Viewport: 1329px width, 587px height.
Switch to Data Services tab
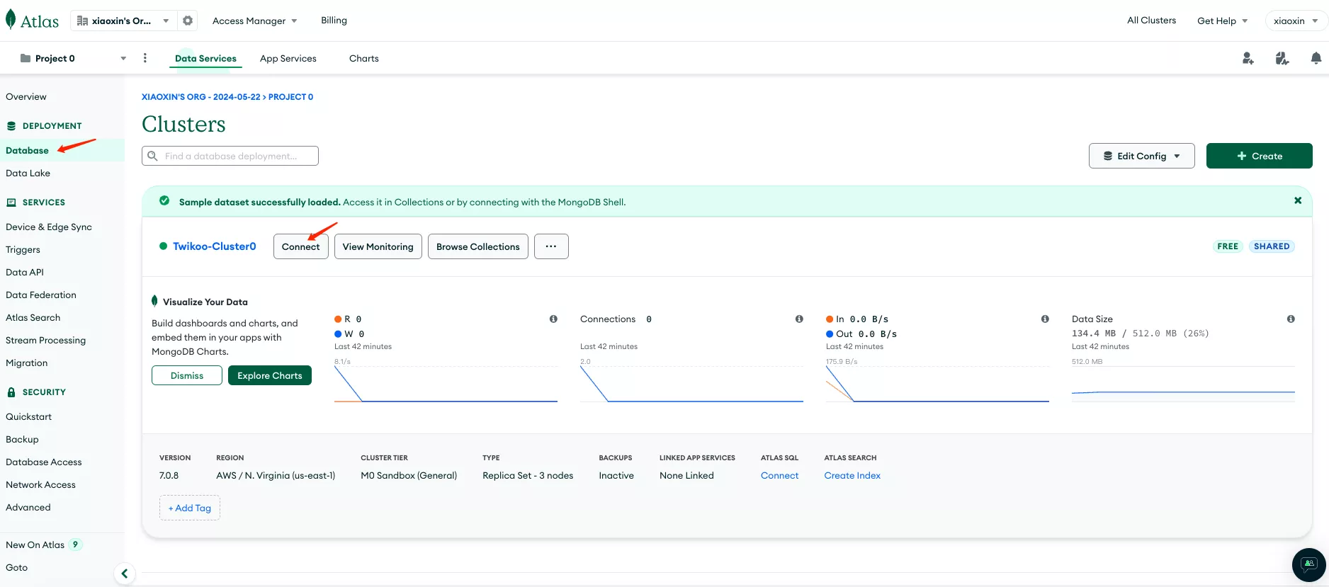pyautogui.click(x=205, y=58)
